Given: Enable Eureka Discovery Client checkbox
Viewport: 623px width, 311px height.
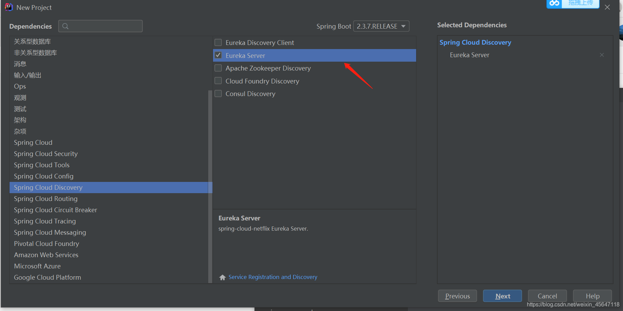Looking at the screenshot, I should (218, 43).
